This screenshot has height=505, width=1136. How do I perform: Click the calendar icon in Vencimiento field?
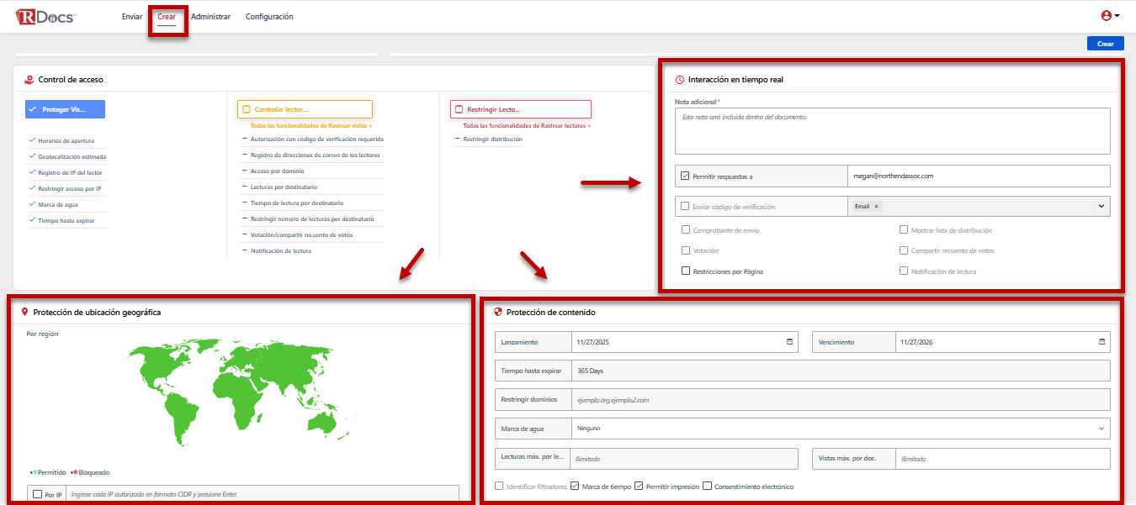[1101, 342]
